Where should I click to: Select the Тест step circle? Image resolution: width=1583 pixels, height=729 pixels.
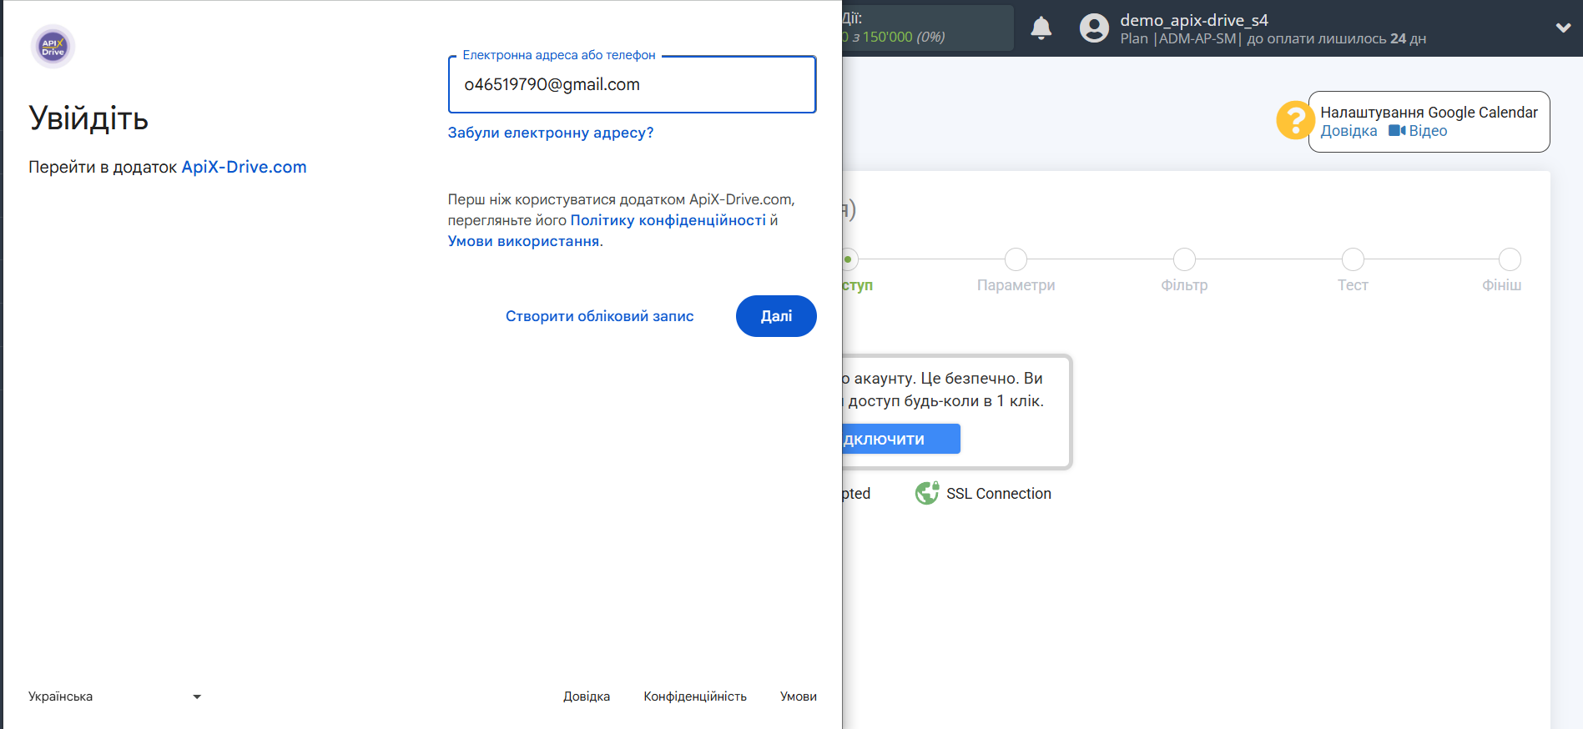click(x=1353, y=259)
